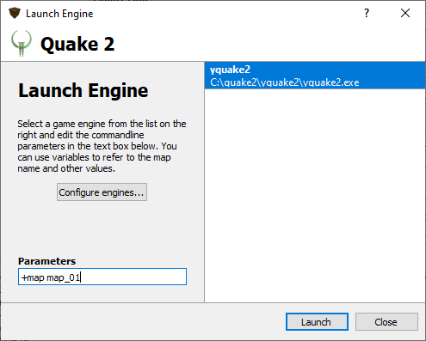
Task: Select the yquake2 engine entry
Action: pos(315,76)
